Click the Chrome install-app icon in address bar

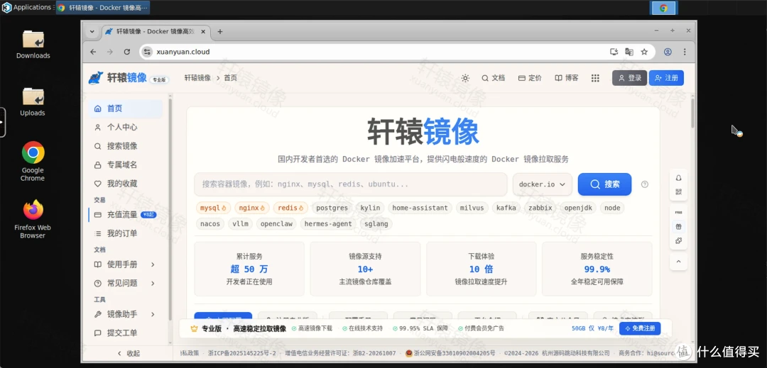pyautogui.click(x=614, y=52)
